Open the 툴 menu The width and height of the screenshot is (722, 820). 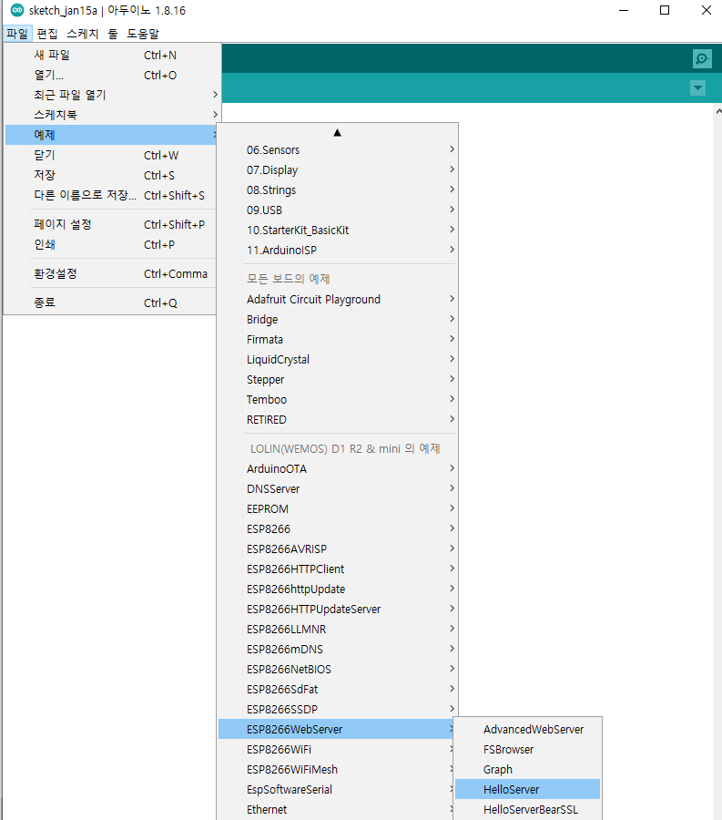pos(113,34)
